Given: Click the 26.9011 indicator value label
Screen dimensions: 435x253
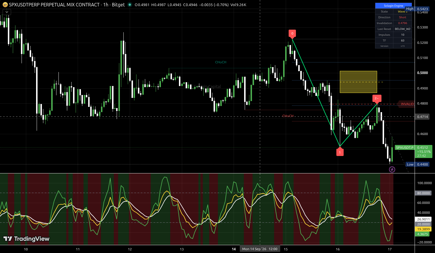Looking at the screenshot, I should pos(423,219).
